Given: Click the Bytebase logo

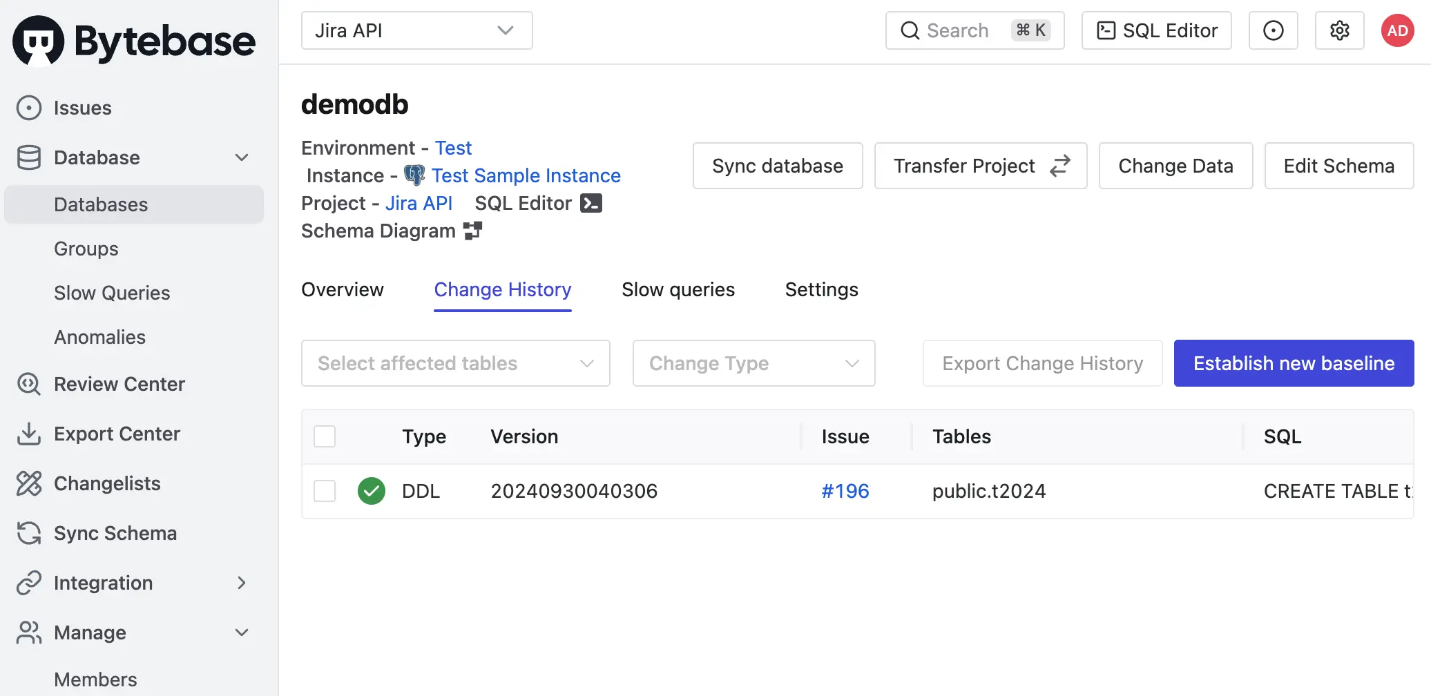Looking at the screenshot, I should (134, 40).
